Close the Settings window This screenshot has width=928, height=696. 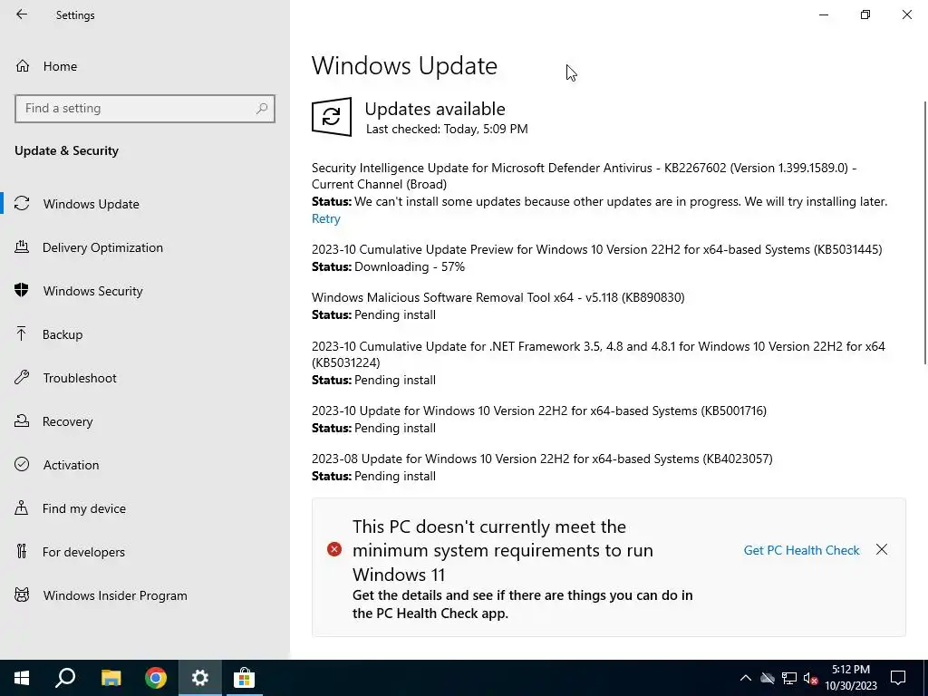click(906, 14)
